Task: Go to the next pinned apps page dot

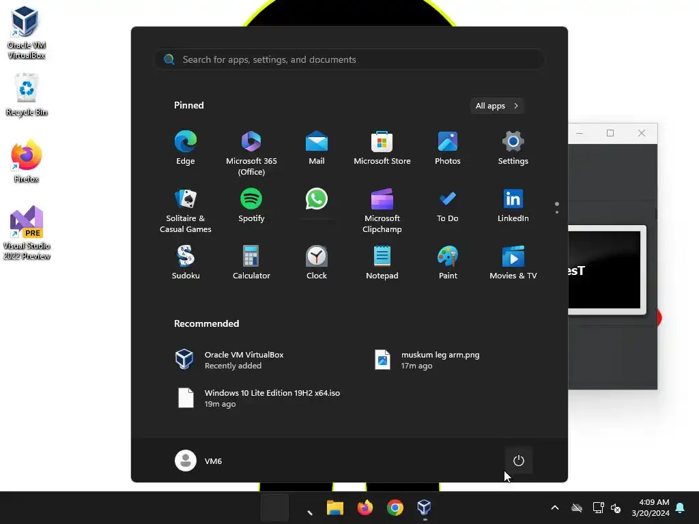Action: 557,212
